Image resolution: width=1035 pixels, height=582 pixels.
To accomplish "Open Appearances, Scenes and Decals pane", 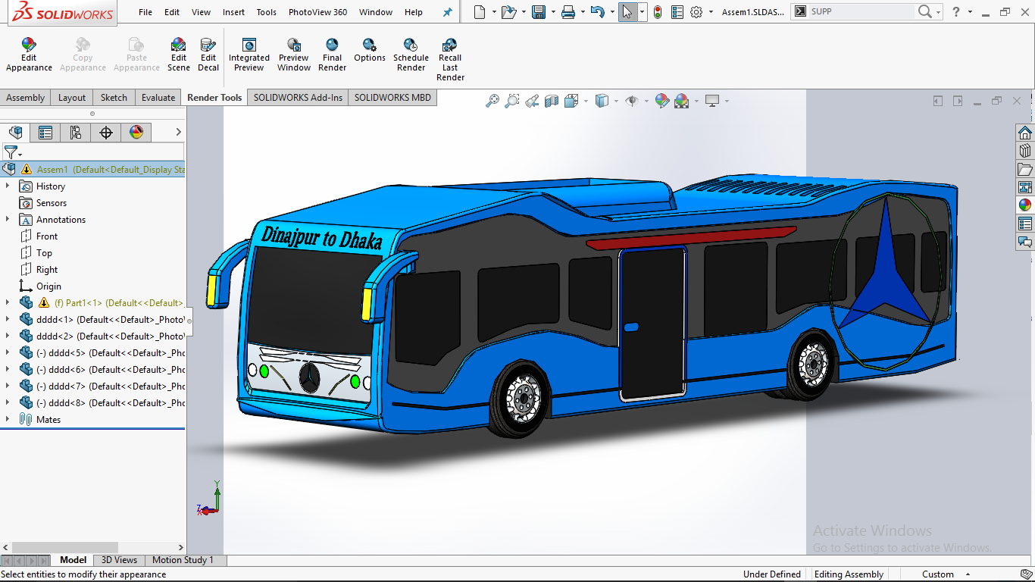I will [x=1024, y=205].
